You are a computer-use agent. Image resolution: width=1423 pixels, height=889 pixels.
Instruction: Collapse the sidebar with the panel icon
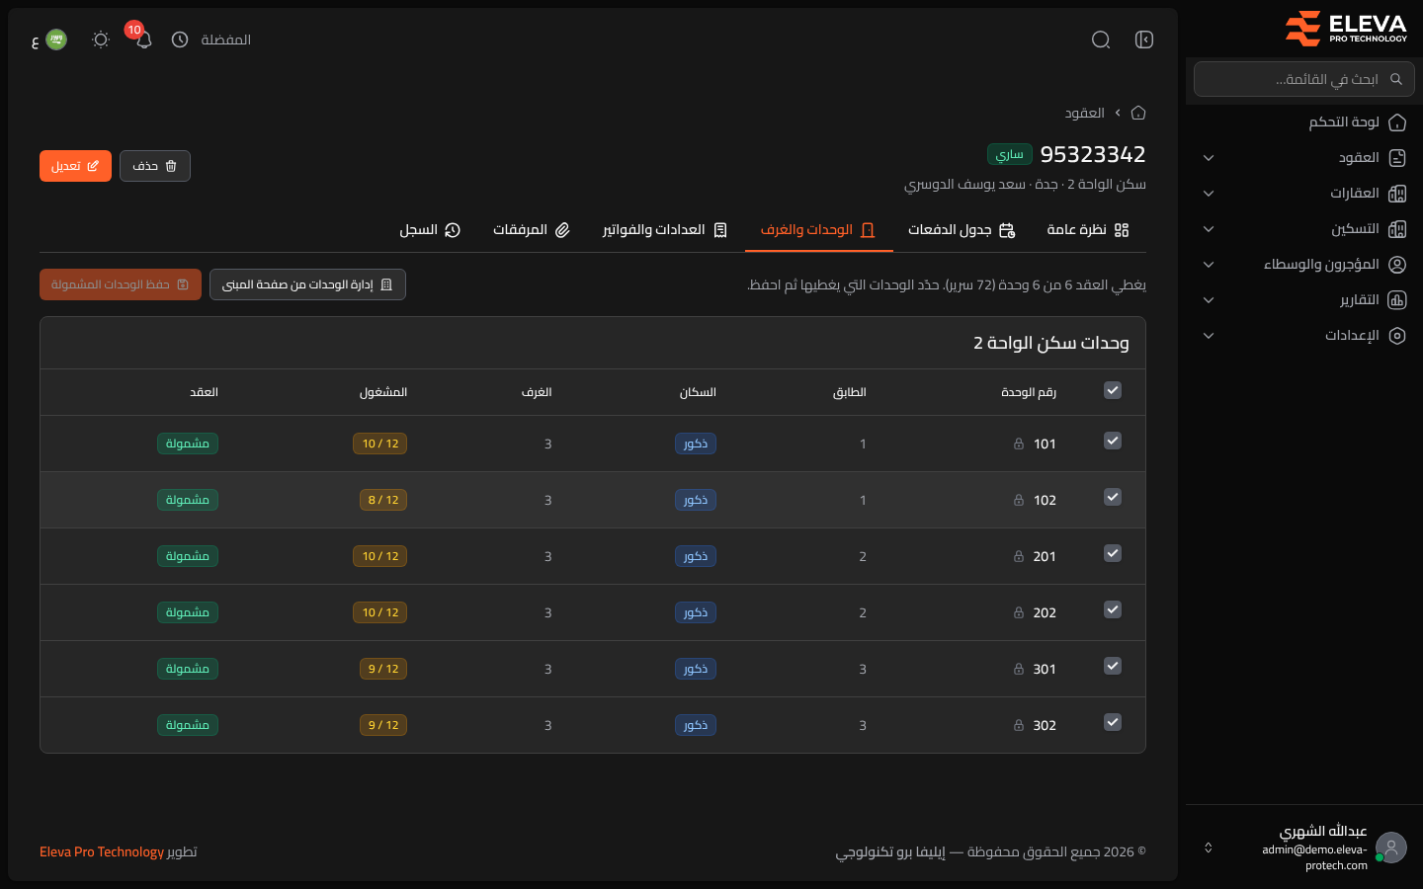[1144, 40]
